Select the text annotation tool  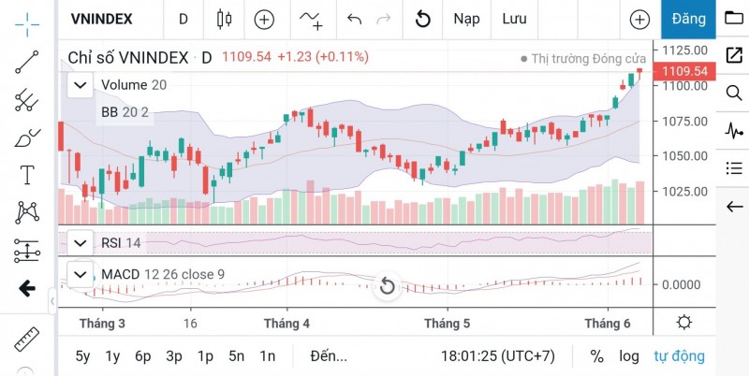click(26, 175)
